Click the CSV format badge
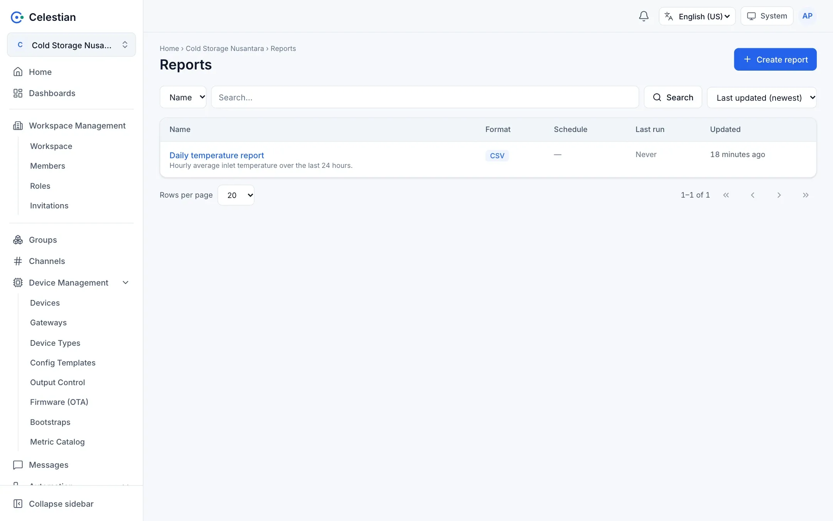Screen dimensions: 833x521 tap(497, 156)
